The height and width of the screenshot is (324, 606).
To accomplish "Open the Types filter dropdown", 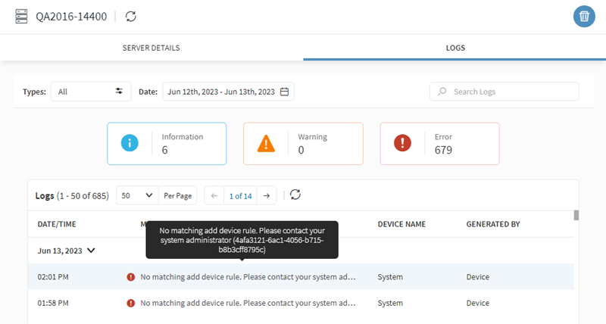I will coord(91,92).
